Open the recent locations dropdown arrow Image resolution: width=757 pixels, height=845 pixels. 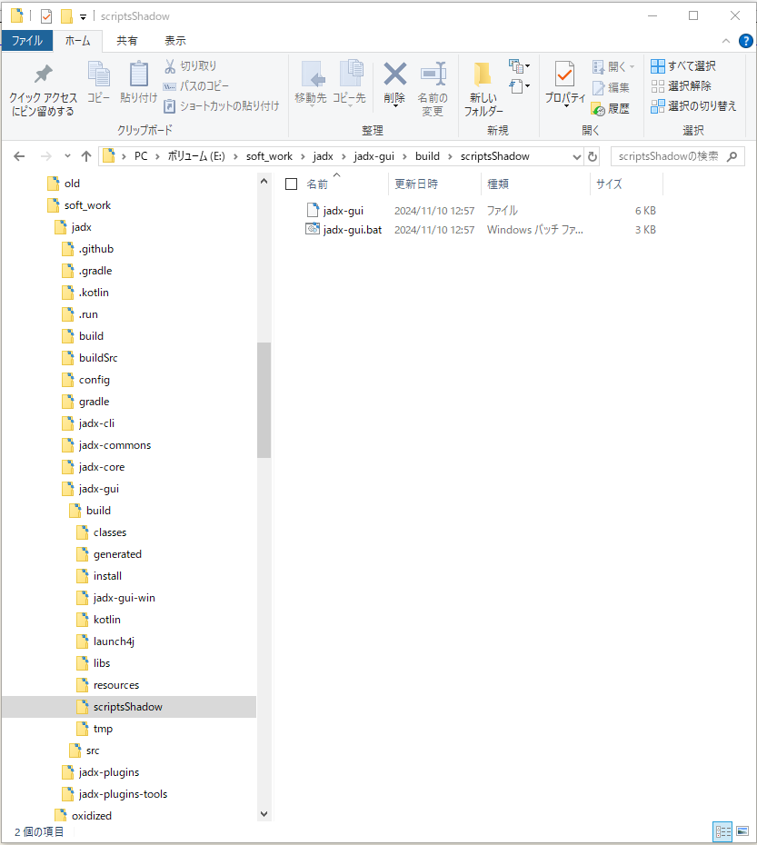click(67, 156)
